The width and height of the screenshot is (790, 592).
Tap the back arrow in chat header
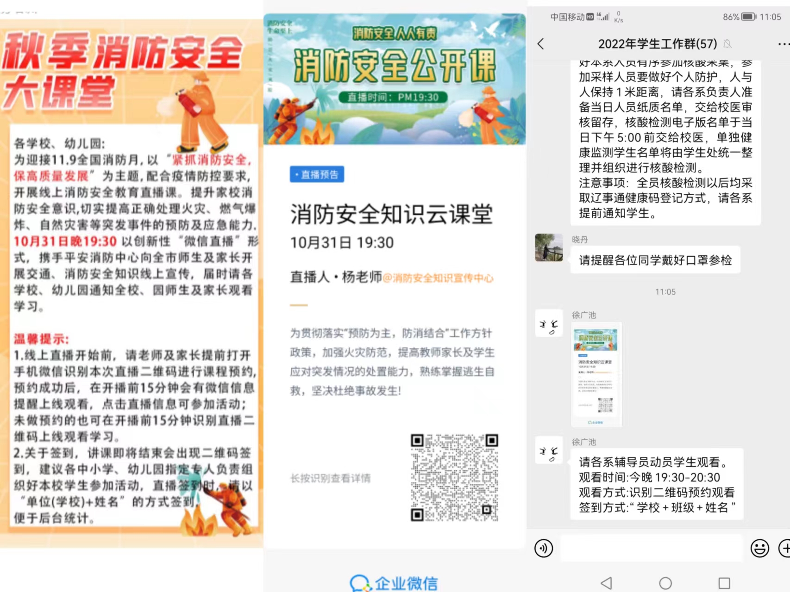(540, 44)
